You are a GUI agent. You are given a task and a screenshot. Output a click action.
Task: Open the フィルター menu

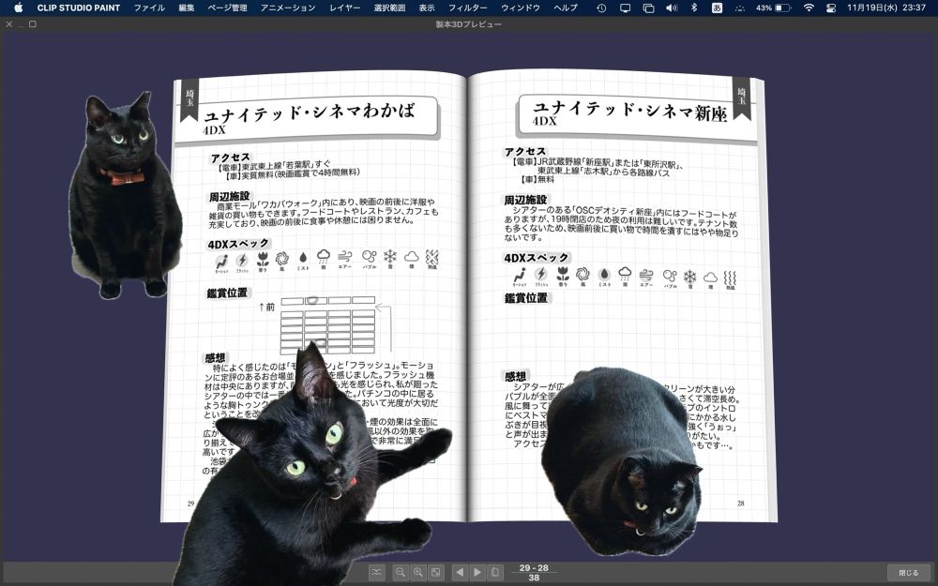468,8
